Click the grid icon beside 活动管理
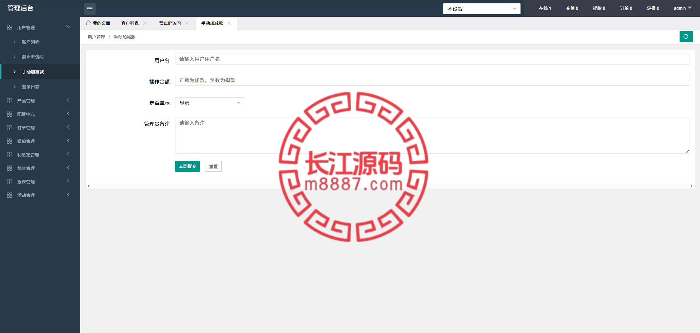 pyautogui.click(x=9, y=195)
